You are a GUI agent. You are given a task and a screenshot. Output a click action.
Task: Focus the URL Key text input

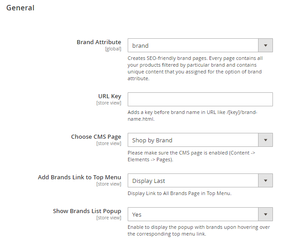200,100
